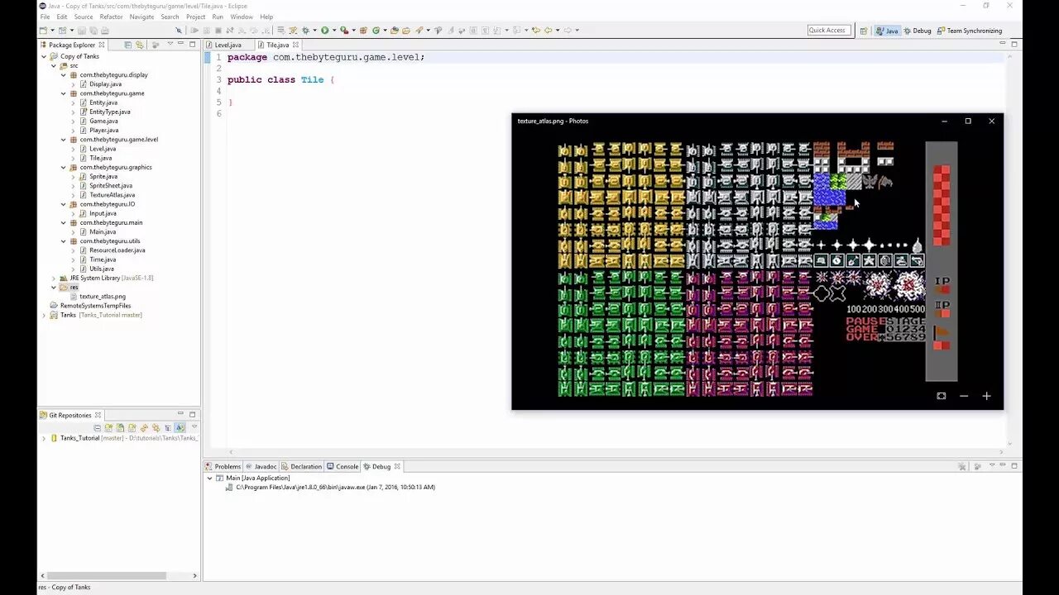Open the Window menu
Screen dimensions: 1059x595
(242, 17)
